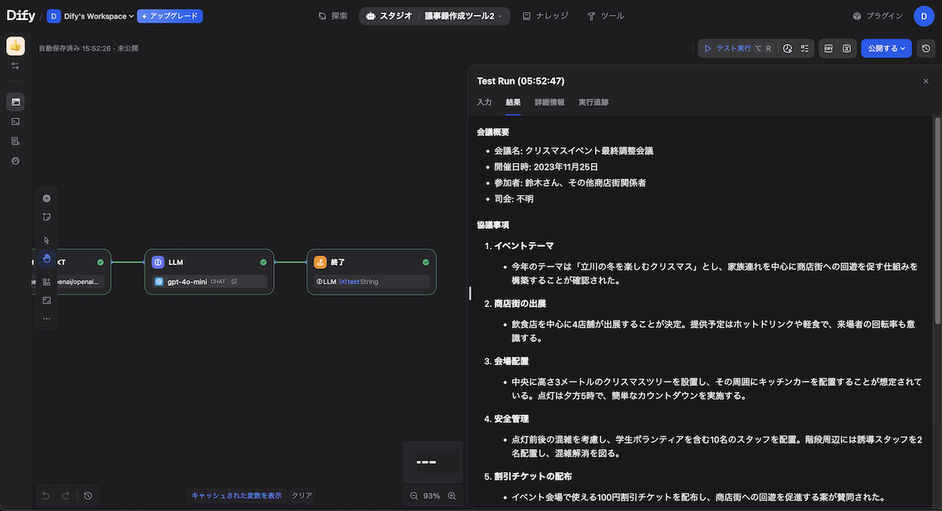Zoom in on the workflow canvas
This screenshot has height=511, width=942.
click(451, 495)
